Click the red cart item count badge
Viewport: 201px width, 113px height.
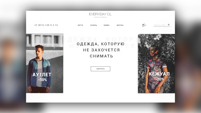pyautogui.click(x=144, y=24)
